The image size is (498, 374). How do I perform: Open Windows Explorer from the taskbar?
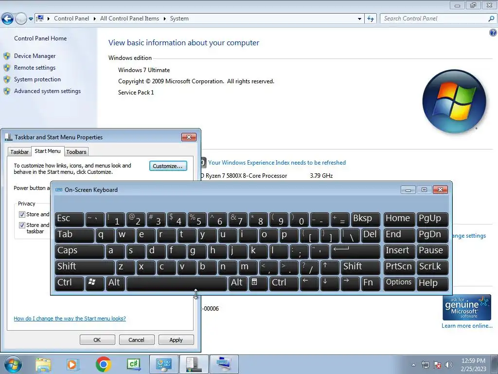[x=43, y=364]
